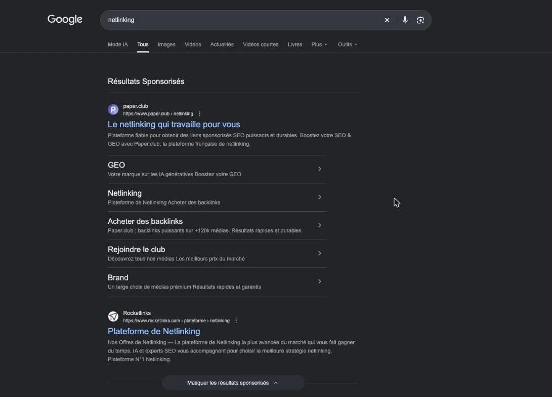Open the three-dot menu for paper.club ad
This screenshot has width=552, height=397.
[200, 114]
